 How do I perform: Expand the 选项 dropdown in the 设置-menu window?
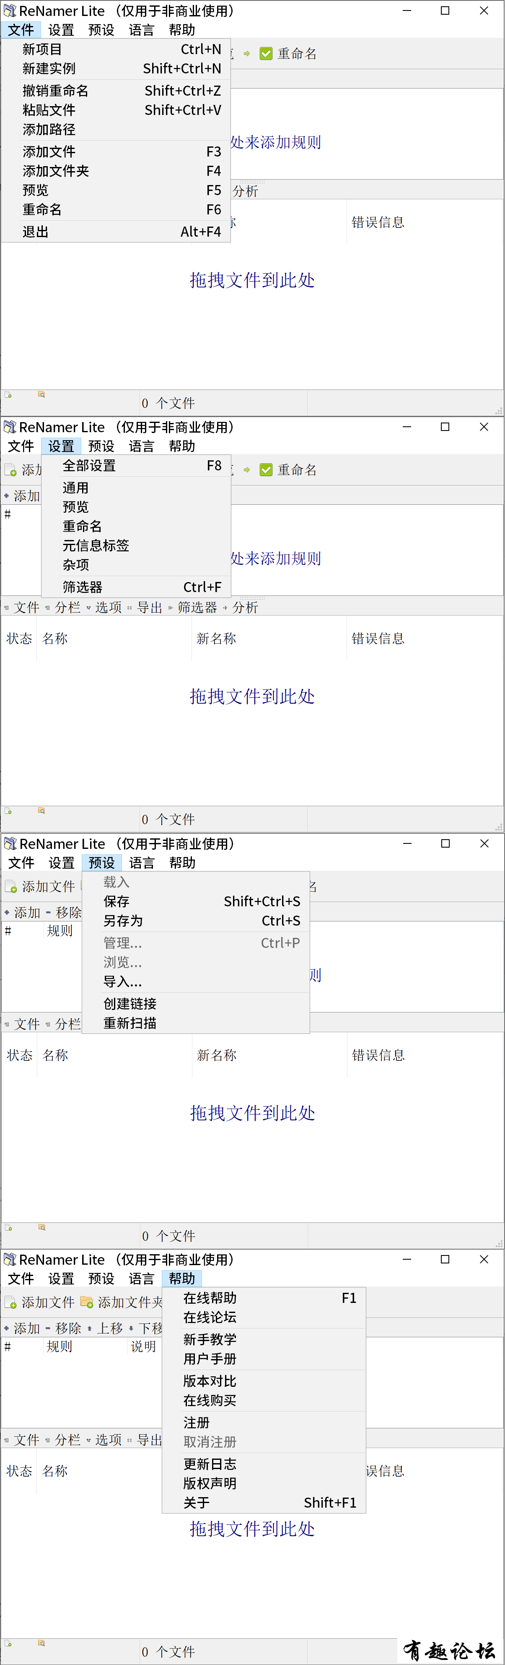tap(104, 608)
